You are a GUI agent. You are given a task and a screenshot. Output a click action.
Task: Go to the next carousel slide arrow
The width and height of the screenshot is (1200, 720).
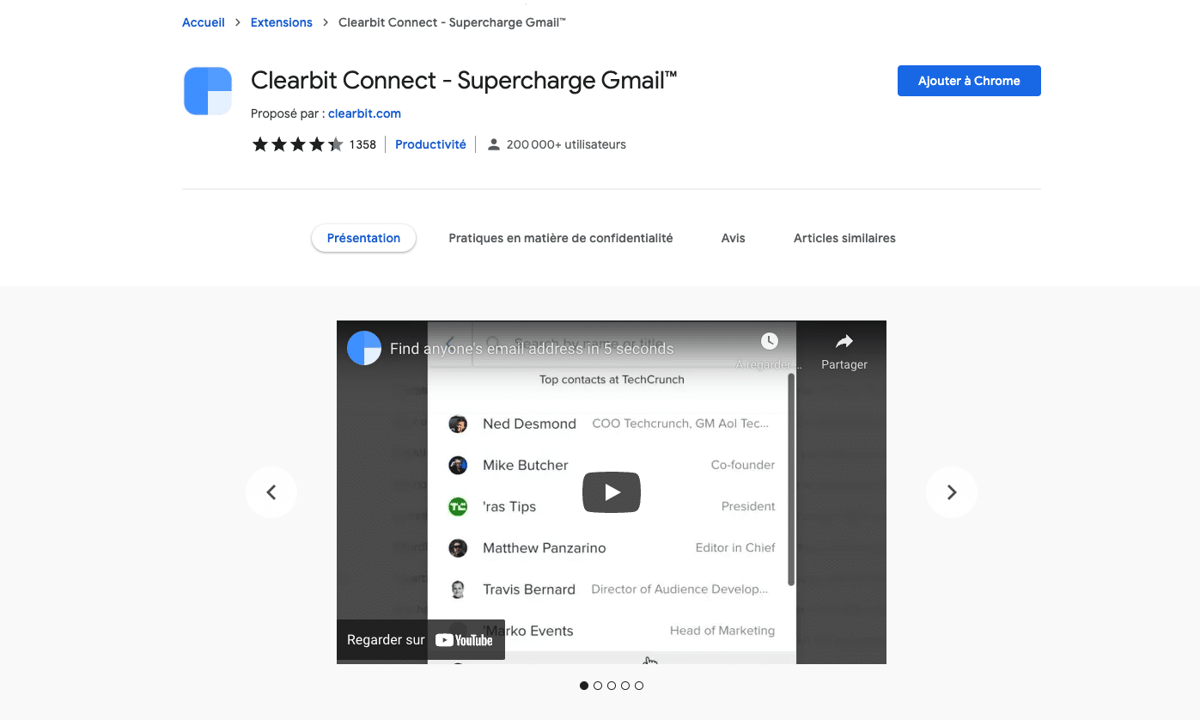(952, 492)
